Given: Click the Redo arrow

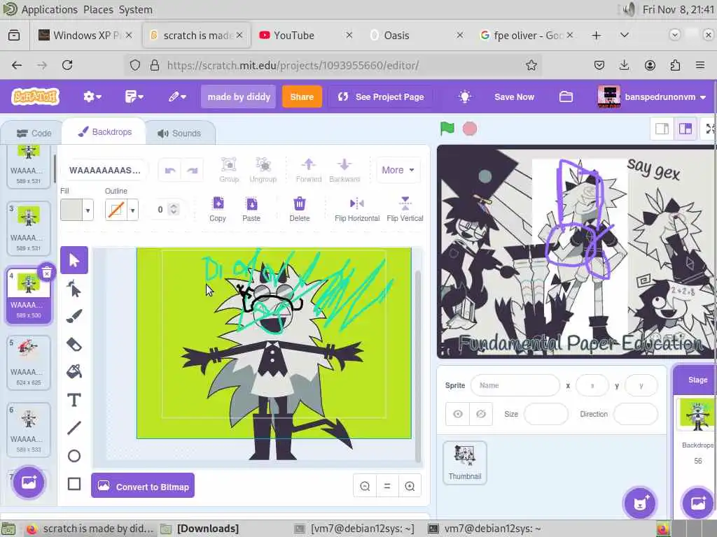Looking at the screenshot, I should tap(192, 171).
